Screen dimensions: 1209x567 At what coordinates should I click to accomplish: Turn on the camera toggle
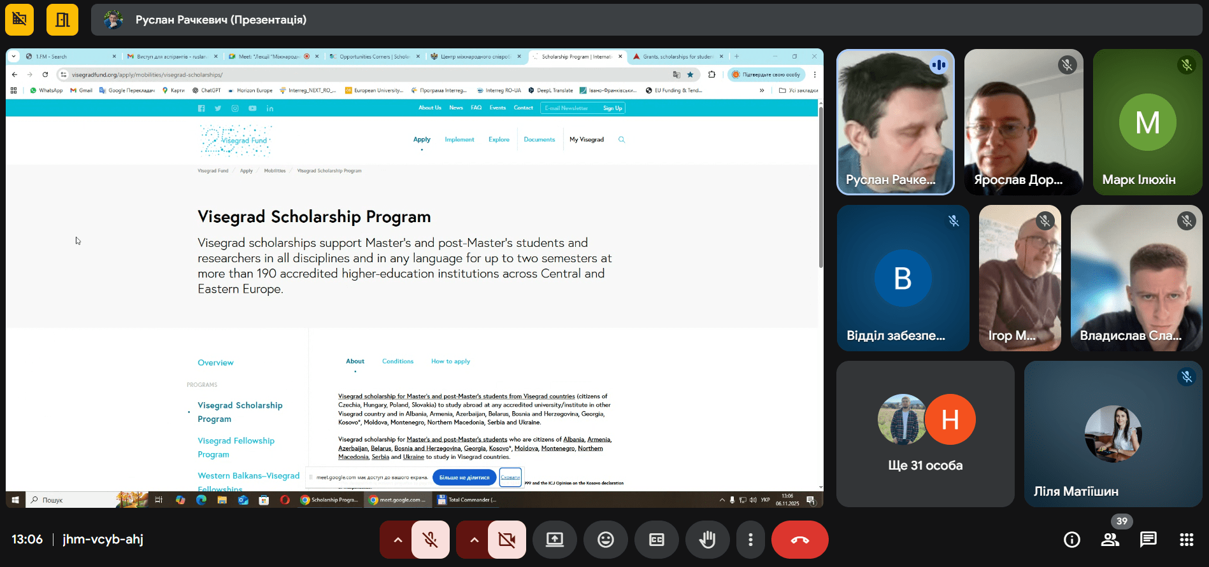[507, 540]
